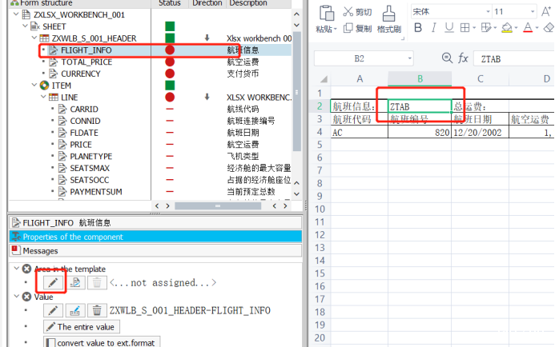Click the red font color icon

pyautogui.click(x=528, y=27)
